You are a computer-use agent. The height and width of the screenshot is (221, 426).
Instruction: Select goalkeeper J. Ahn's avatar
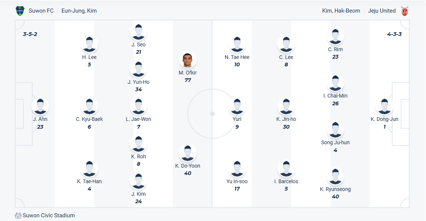[40, 106]
